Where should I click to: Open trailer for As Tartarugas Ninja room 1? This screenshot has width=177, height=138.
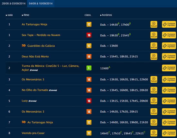[154, 24]
